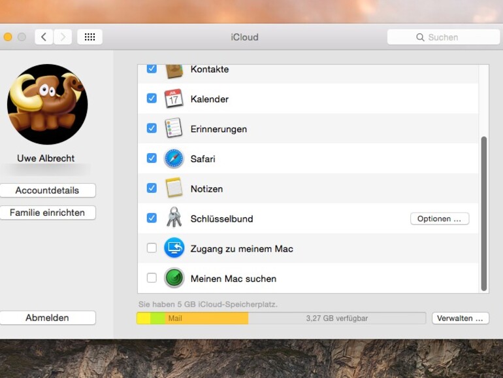Click the Verwalten storage button
This screenshot has width=503, height=378.
tap(460, 318)
